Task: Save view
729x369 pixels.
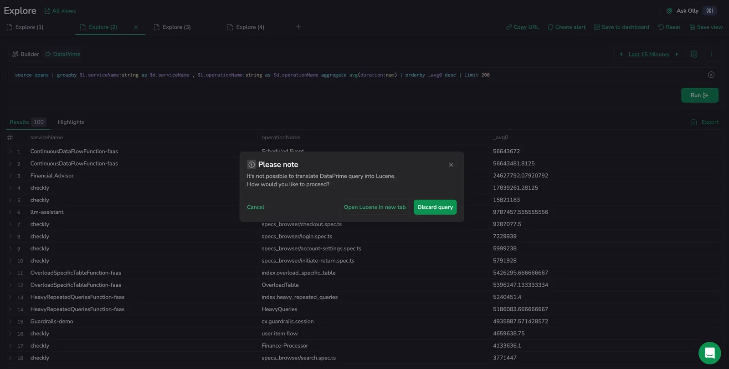Action: 706,27
